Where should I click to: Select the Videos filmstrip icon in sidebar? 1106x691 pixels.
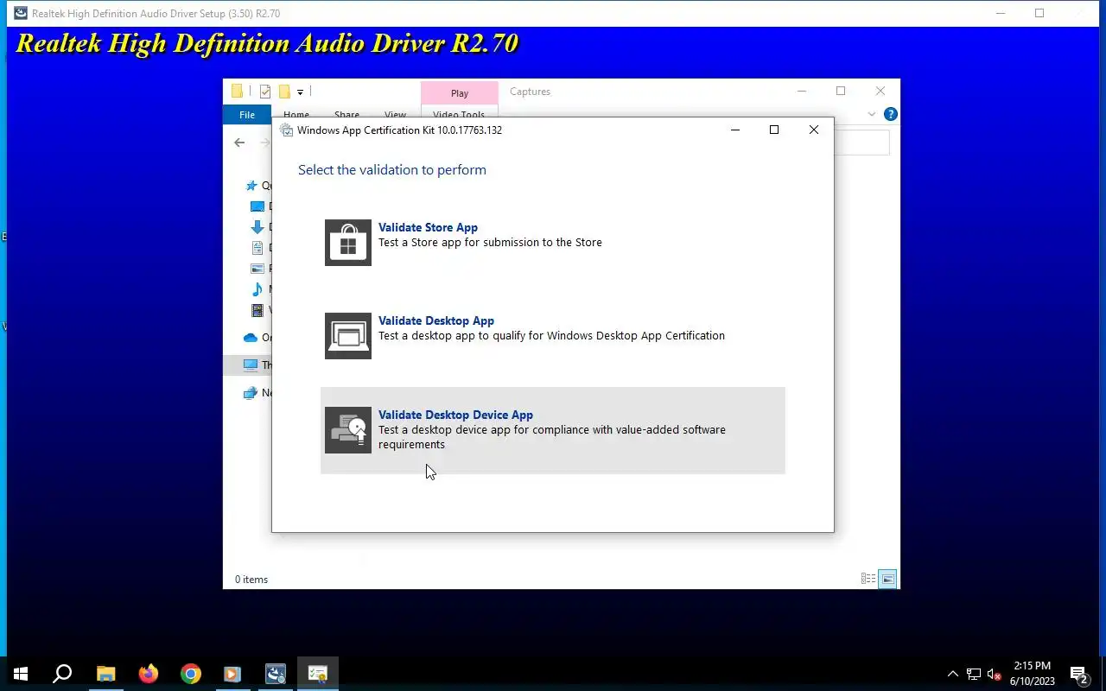coord(257,310)
